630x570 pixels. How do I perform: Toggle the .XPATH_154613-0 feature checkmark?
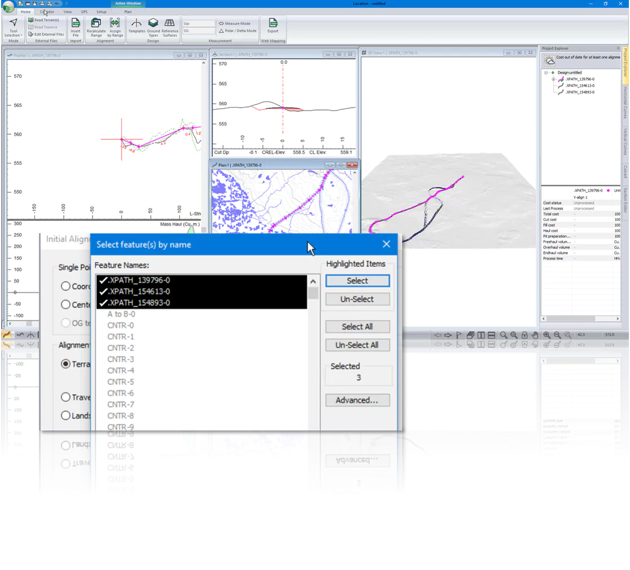point(104,291)
